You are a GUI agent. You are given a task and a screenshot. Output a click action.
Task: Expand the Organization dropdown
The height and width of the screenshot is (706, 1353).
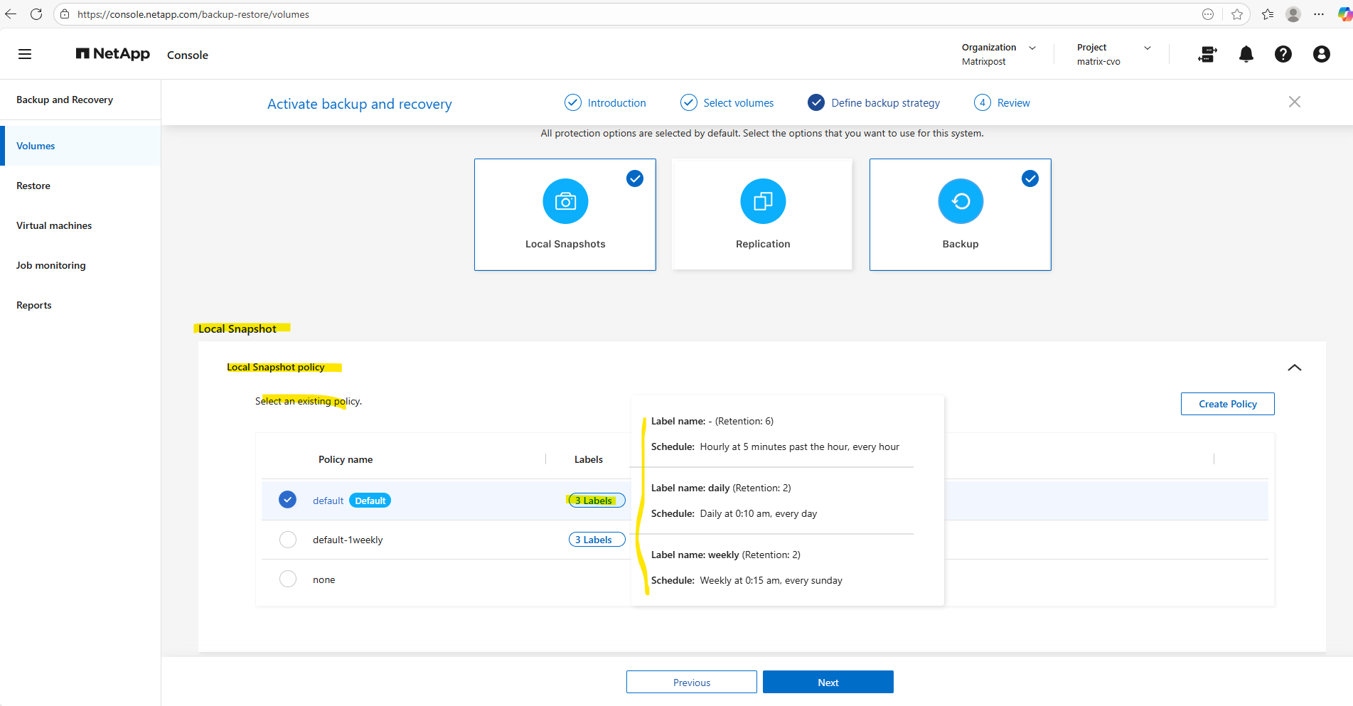[x=1032, y=48]
